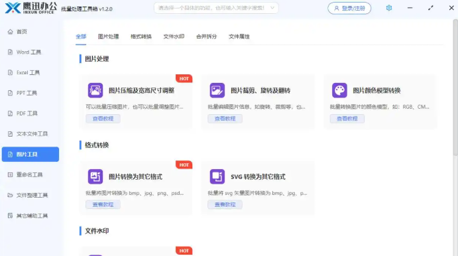458x256 pixels.
Task: Click the vertical scrollbar thumb
Action: coord(455,88)
